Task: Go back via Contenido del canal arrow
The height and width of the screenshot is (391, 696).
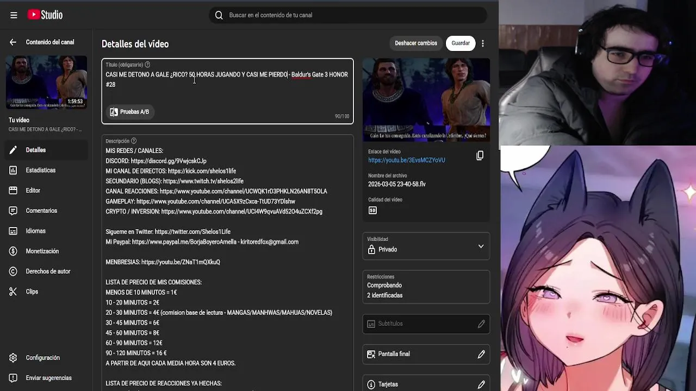Action: (x=13, y=42)
